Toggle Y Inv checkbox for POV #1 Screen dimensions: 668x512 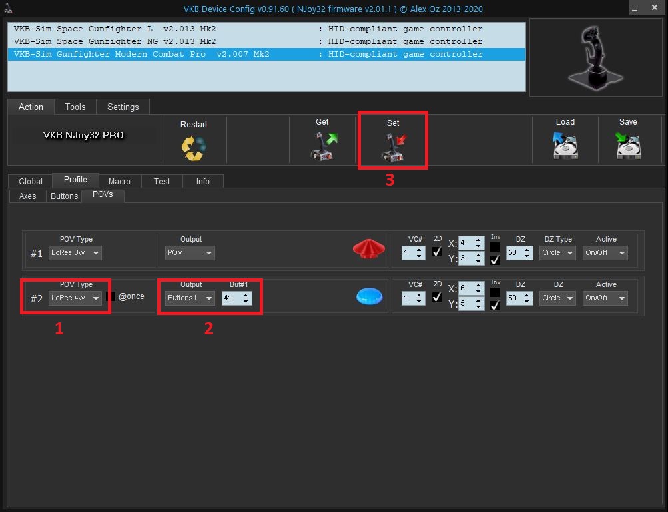495,260
